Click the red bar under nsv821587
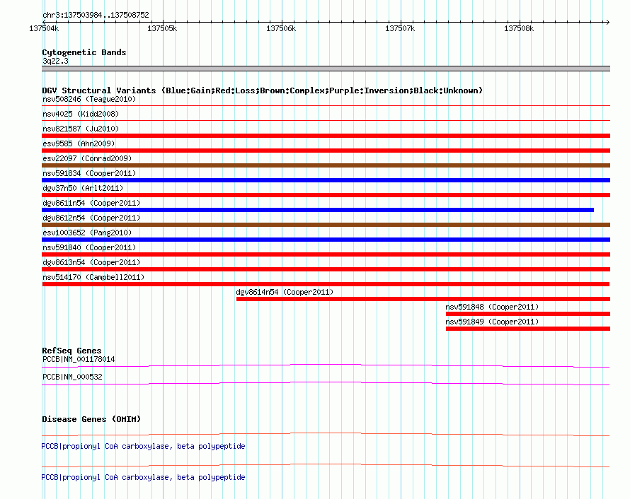Image resolution: width=630 pixels, height=499 pixels. click(326, 136)
